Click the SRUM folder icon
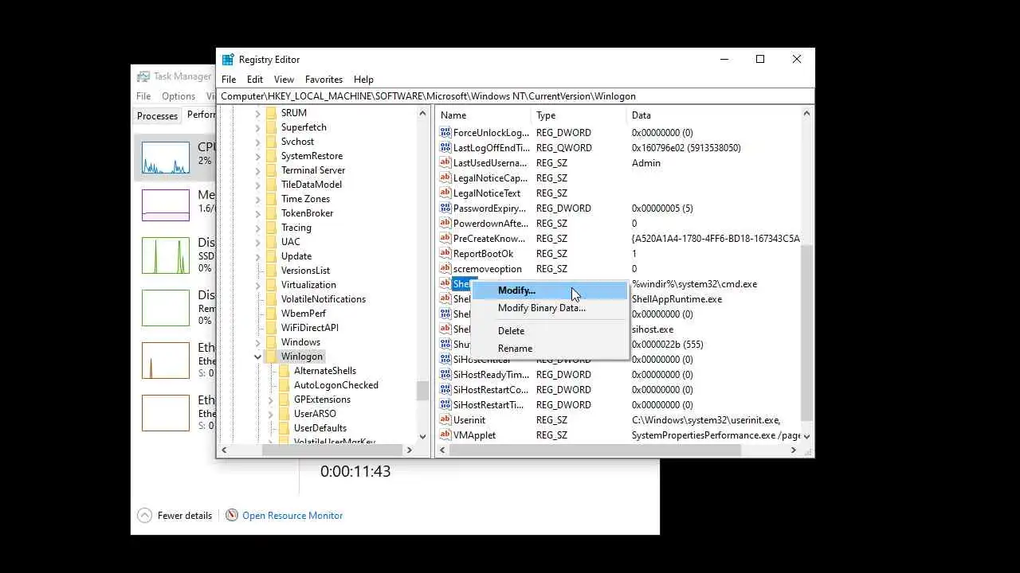This screenshot has width=1020, height=573. coord(271,113)
